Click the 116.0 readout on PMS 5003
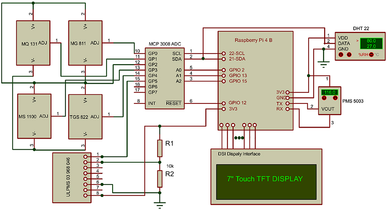 (x=330, y=92)
